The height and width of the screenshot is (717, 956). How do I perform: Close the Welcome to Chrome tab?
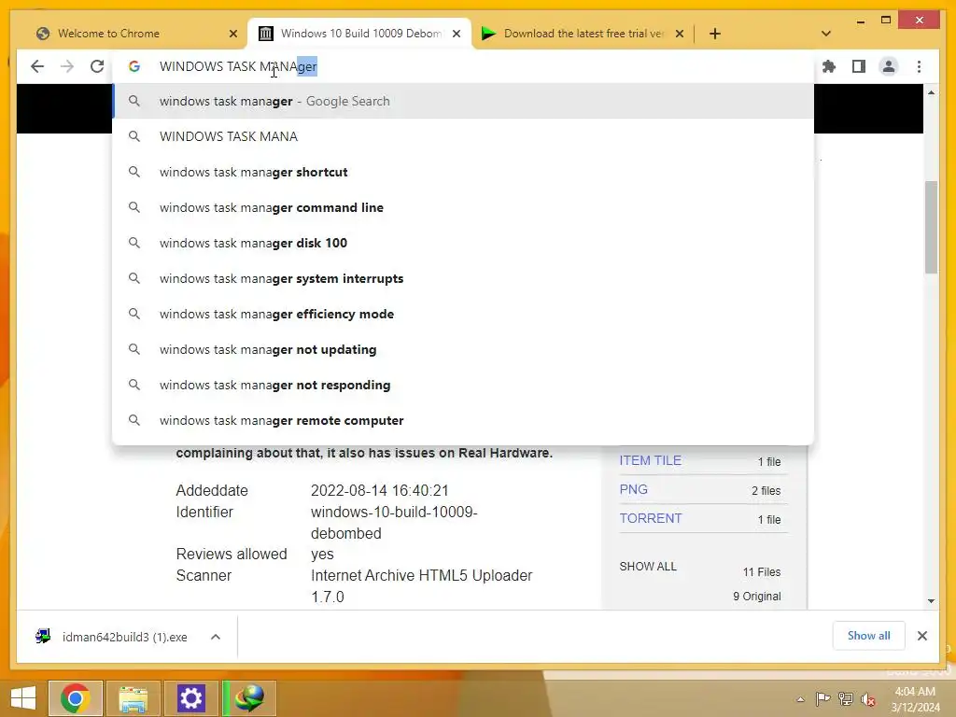tap(232, 34)
